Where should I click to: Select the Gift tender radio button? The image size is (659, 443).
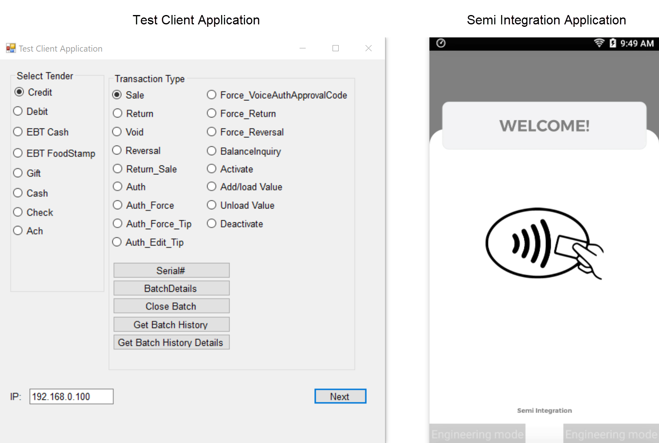18,173
